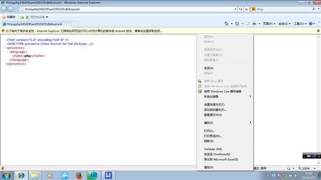Click the Feeds icon in command bar

(237, 24)
